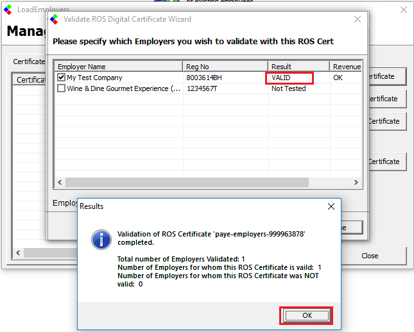This screenshot has width=414, height=332.
Task: Select the Not Tested result cell
Action: pyautogui.click(x=288, y=88)
